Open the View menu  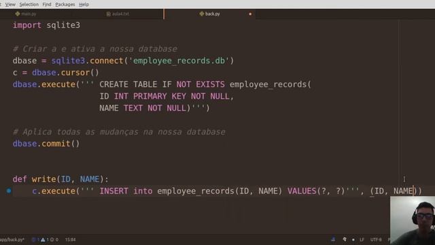[x=10, y=5]
